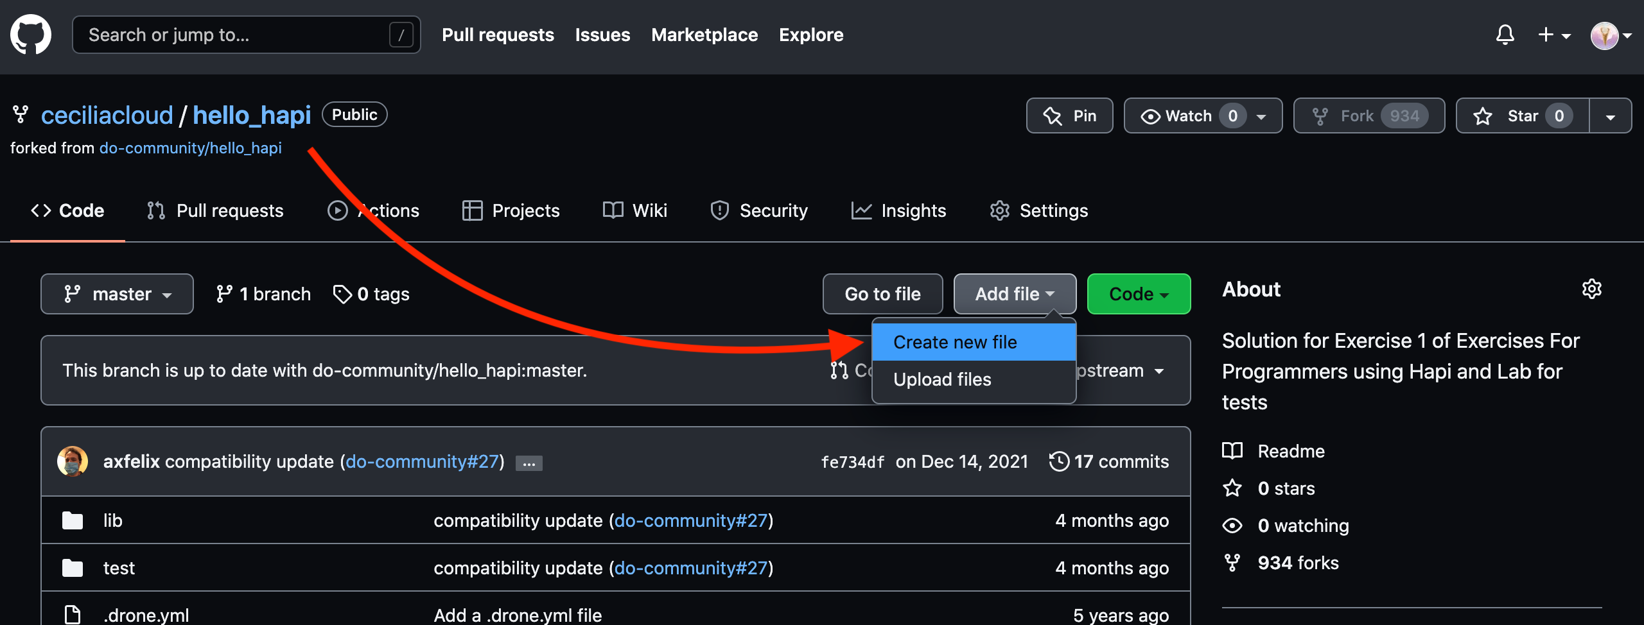Click the test folder icon
The image size is (1644, 625).
(73, 568)
